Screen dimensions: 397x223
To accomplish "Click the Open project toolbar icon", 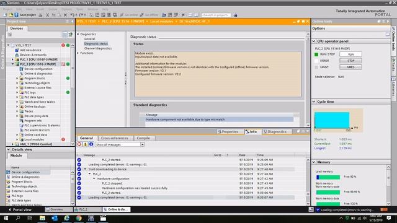I will pyautogui.click(x=11, y=15).
